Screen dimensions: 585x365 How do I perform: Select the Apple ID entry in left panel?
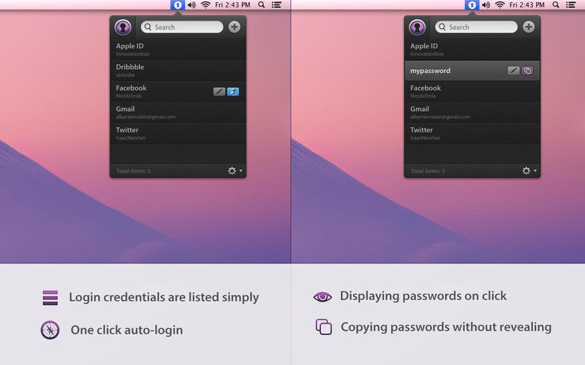point(178,50)
